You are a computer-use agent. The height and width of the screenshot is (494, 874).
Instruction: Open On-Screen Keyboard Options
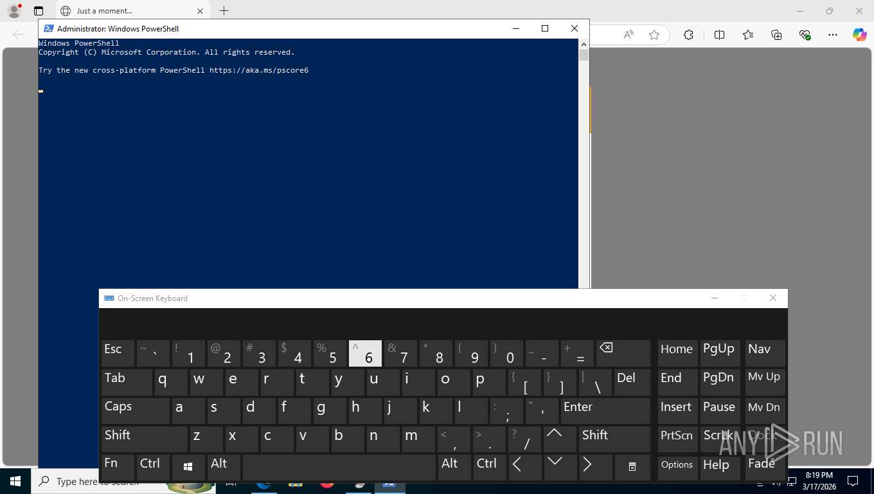point(677,468)
